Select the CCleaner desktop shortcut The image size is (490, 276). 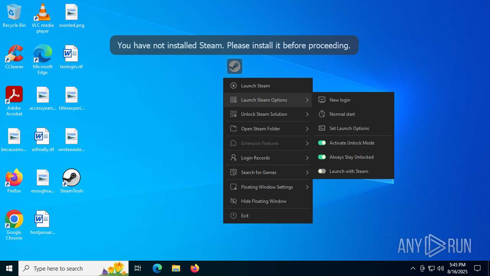click(x=14, y=57)
